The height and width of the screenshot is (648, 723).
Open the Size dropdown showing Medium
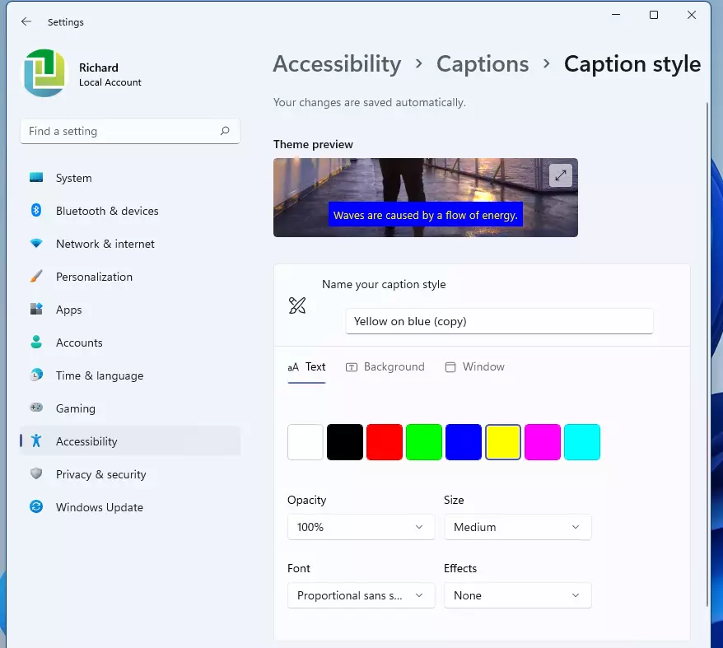pos(517,527)
